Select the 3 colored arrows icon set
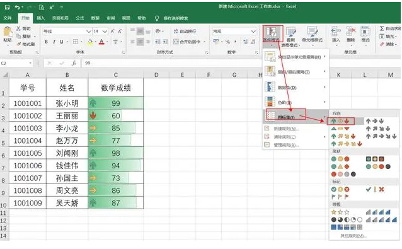 click(340, 121)
